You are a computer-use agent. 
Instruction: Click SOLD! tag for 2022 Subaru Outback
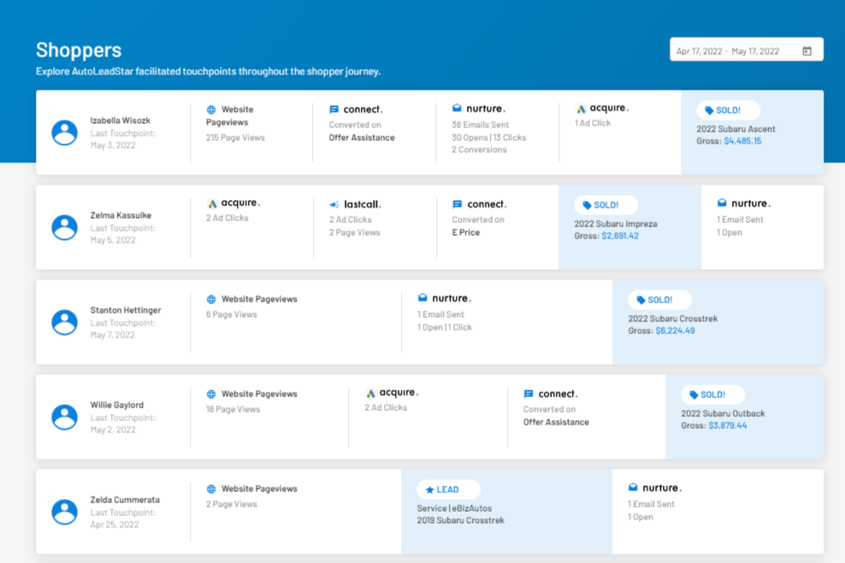point(712,395)
